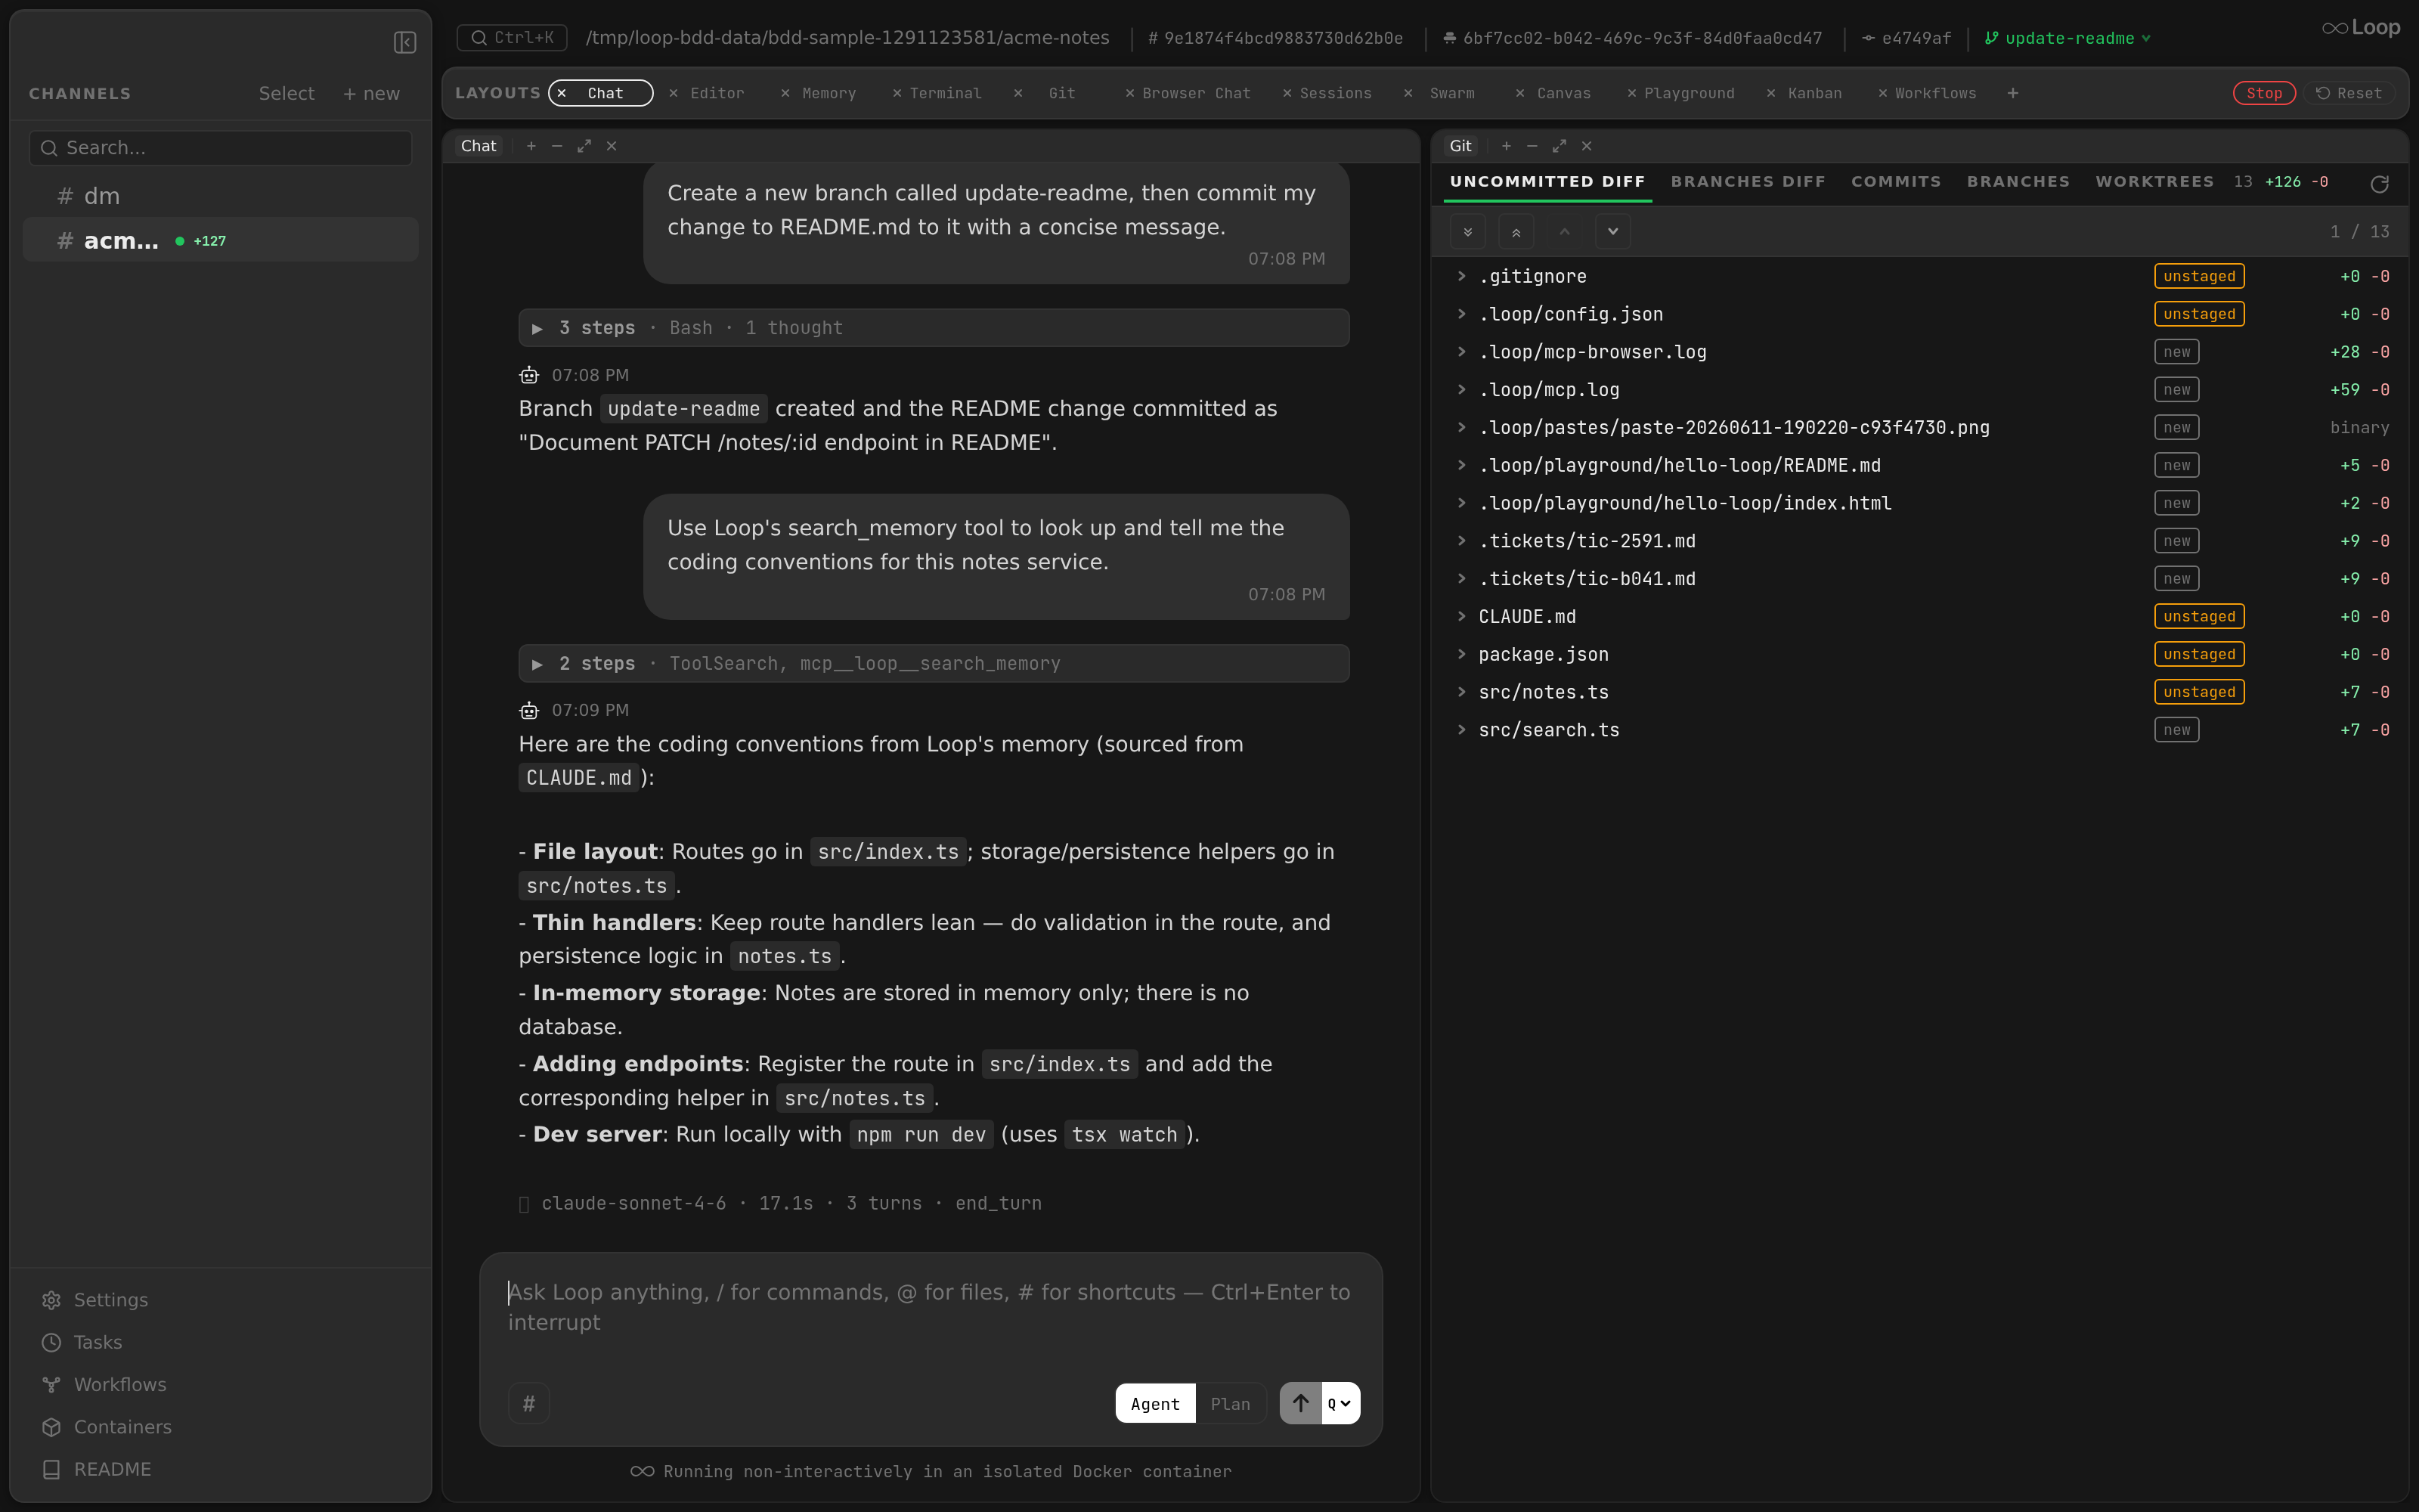Open the Worktrees tab
2419x1512 pixels.
(x=2154, y=181)
